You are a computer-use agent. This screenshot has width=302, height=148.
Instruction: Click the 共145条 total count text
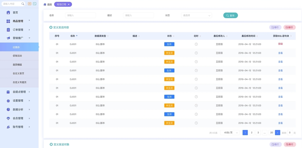click(x=214, y=133)
